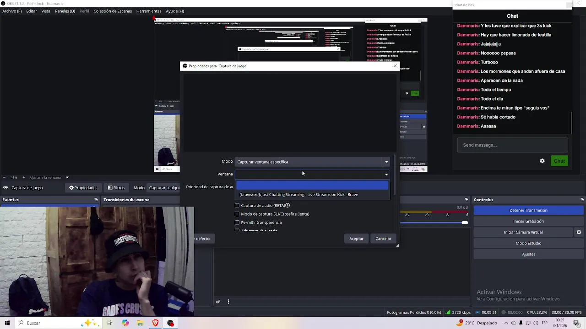Enable Modo de captura SLI/Crossfire (lenta)

(237, 214)
